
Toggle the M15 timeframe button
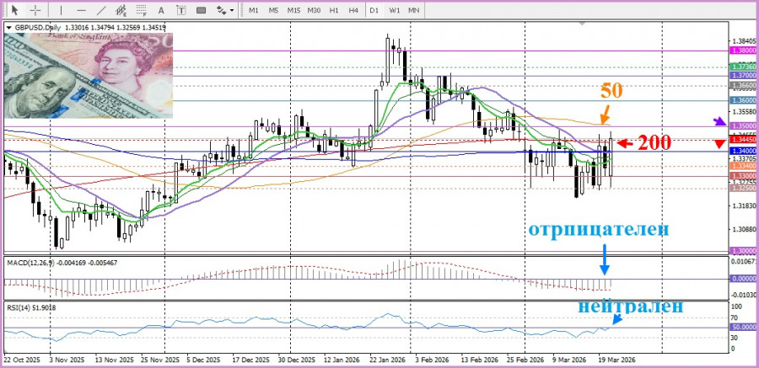click(293, 10)
